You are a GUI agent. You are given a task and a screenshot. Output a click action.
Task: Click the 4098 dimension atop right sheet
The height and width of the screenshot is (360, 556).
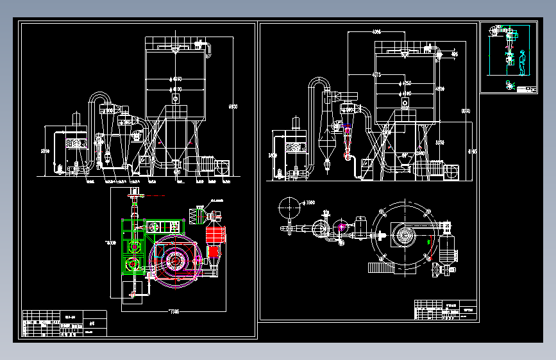point(376,32)
